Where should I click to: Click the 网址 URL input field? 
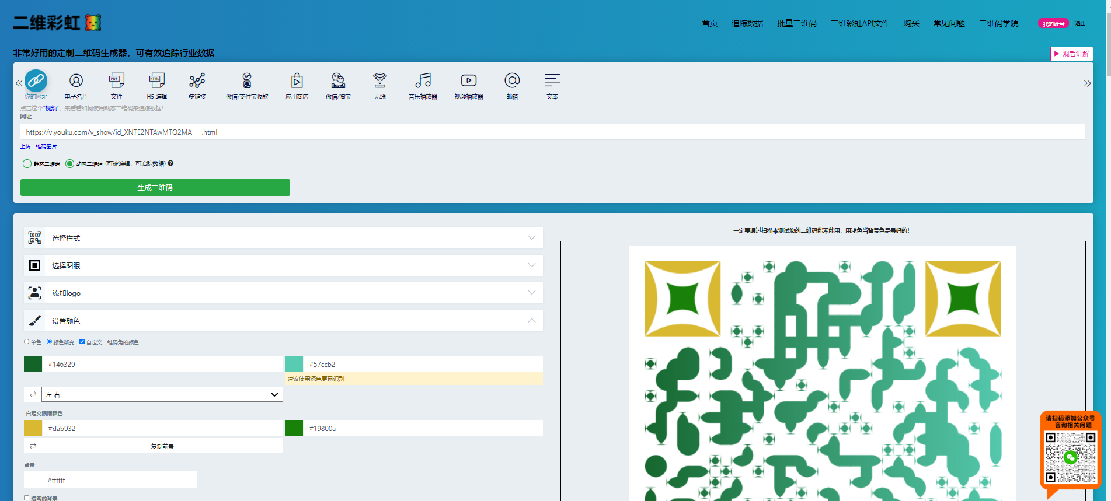pos(553,132)
